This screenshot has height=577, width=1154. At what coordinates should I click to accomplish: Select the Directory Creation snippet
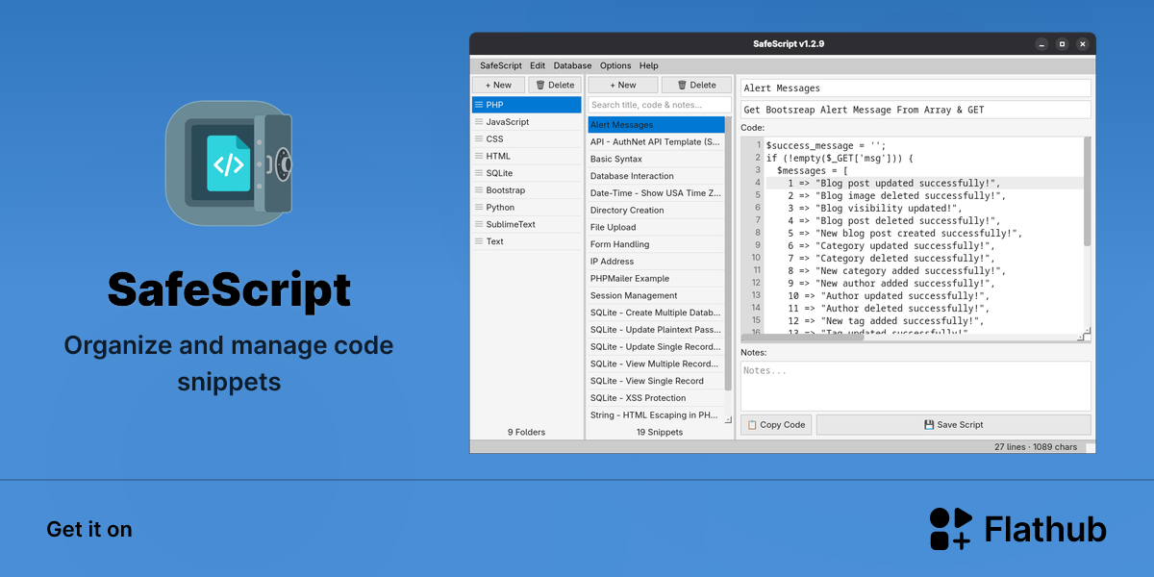[656, 210]
